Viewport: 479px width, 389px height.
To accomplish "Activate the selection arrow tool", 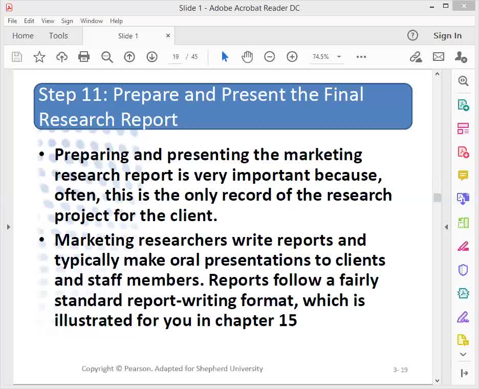I will click(225, 57).
